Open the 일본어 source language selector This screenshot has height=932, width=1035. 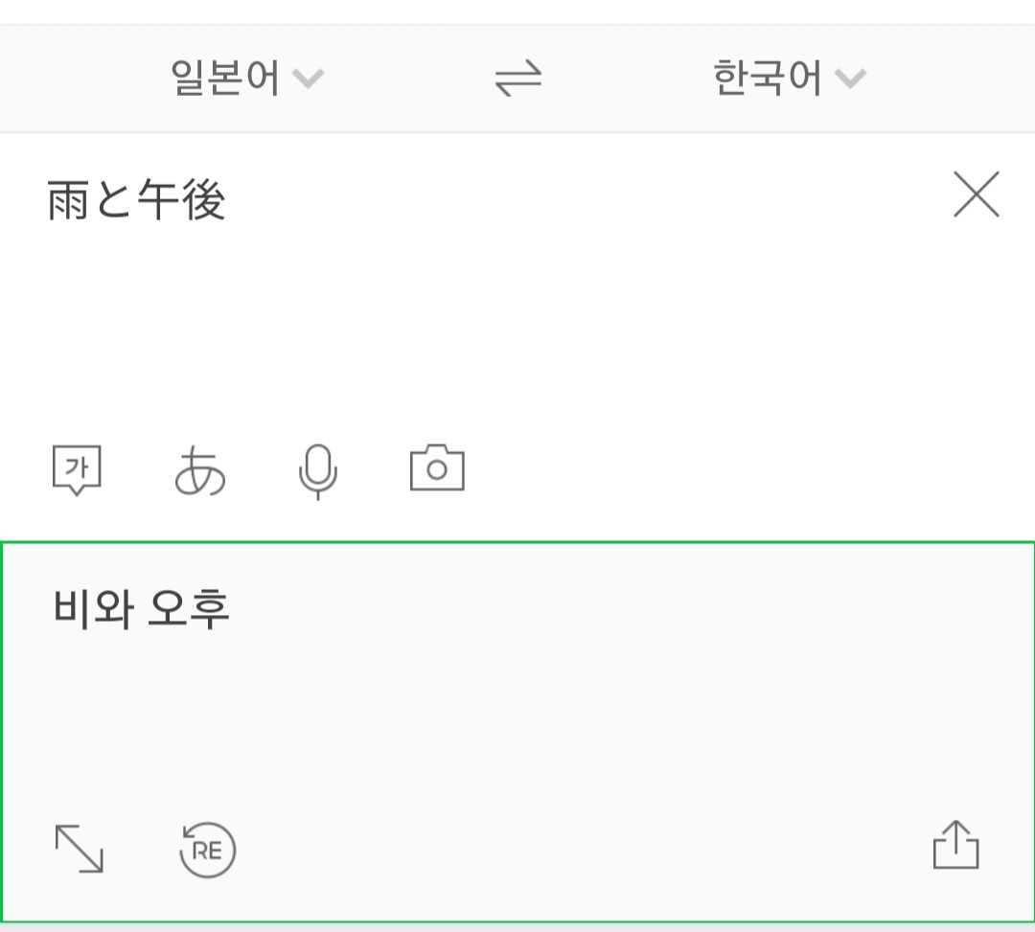(226, 79)
